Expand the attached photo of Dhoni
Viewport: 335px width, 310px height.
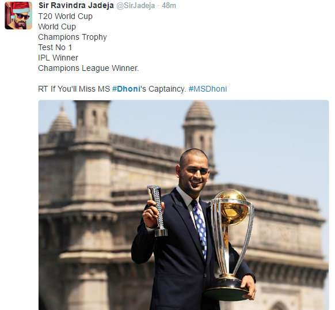tap(184, 205)
